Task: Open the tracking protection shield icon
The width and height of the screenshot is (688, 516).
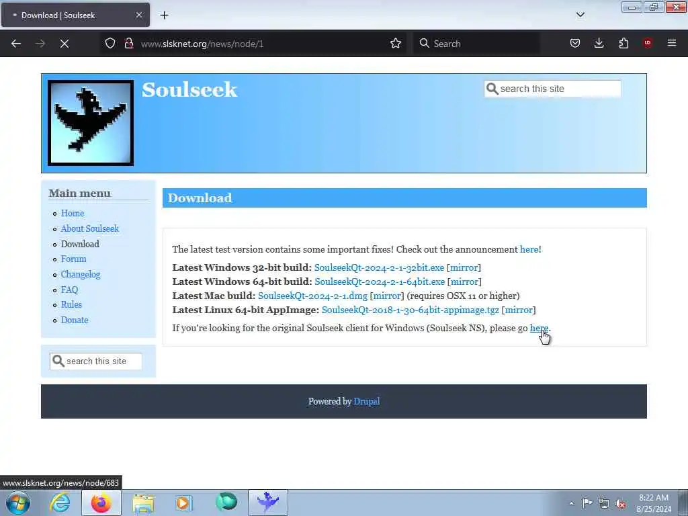Action: click(x=110, y=43)
